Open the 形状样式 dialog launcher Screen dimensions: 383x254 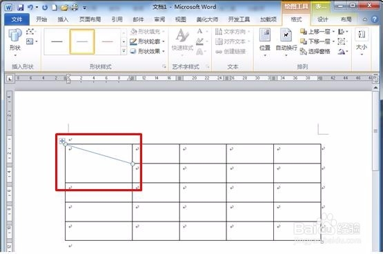pos(164,66)
